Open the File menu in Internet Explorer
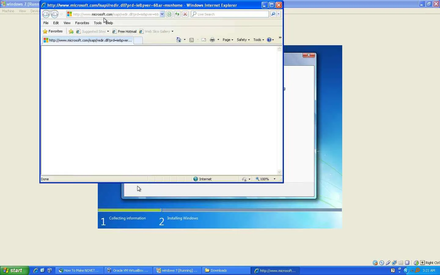Viewport: 440px width, 275px height. [46, 23]
